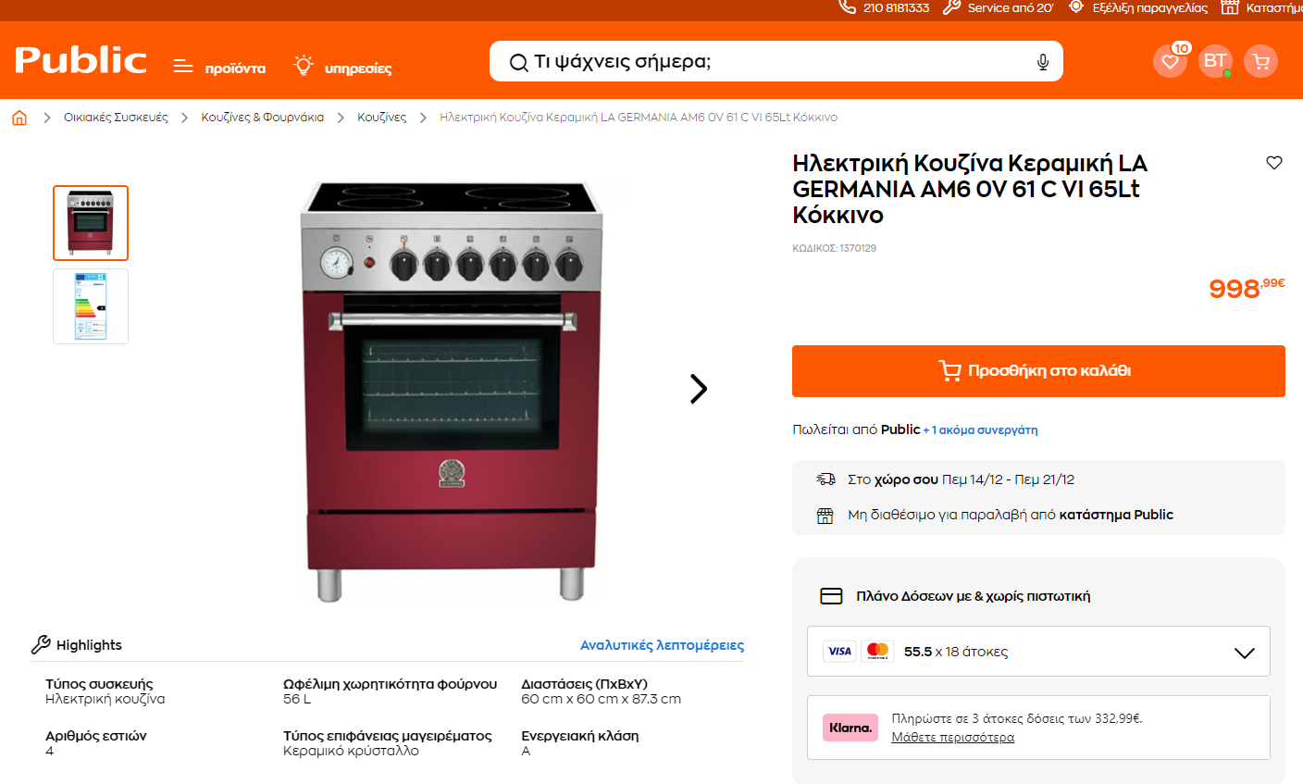The width and height of the screenshot is (1303, 784).
Task: Open the BT user account avatar
Action: click(1215, 61)
